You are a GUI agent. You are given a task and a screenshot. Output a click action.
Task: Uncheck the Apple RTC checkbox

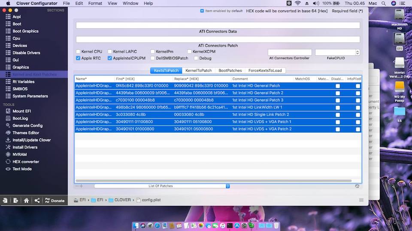pyautogui.click(x=78, y=58)
